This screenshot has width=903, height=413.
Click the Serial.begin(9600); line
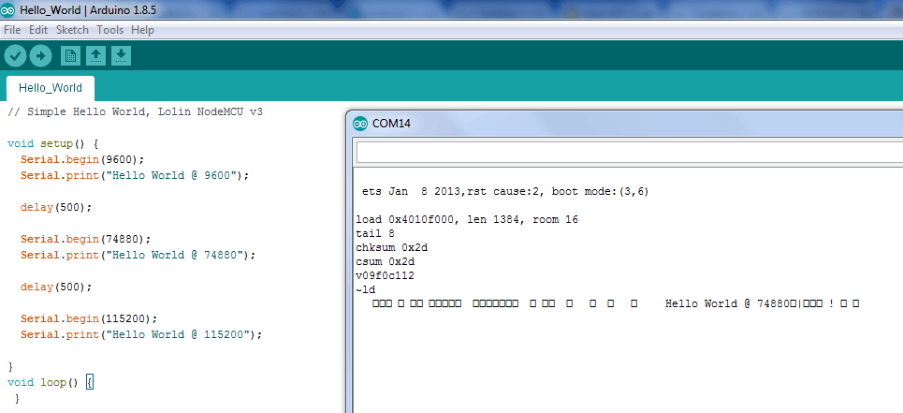tap(82, 159)
